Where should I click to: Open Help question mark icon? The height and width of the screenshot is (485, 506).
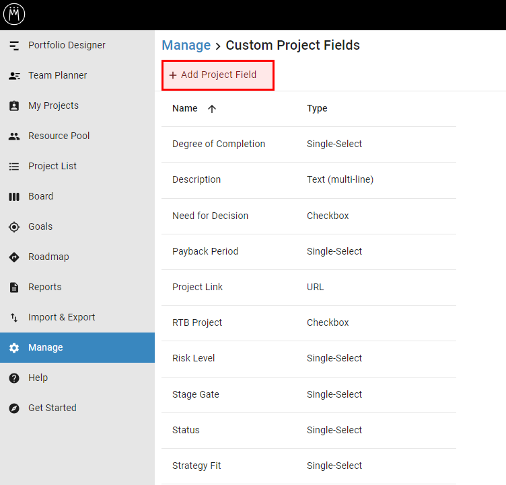coord(14,378)
